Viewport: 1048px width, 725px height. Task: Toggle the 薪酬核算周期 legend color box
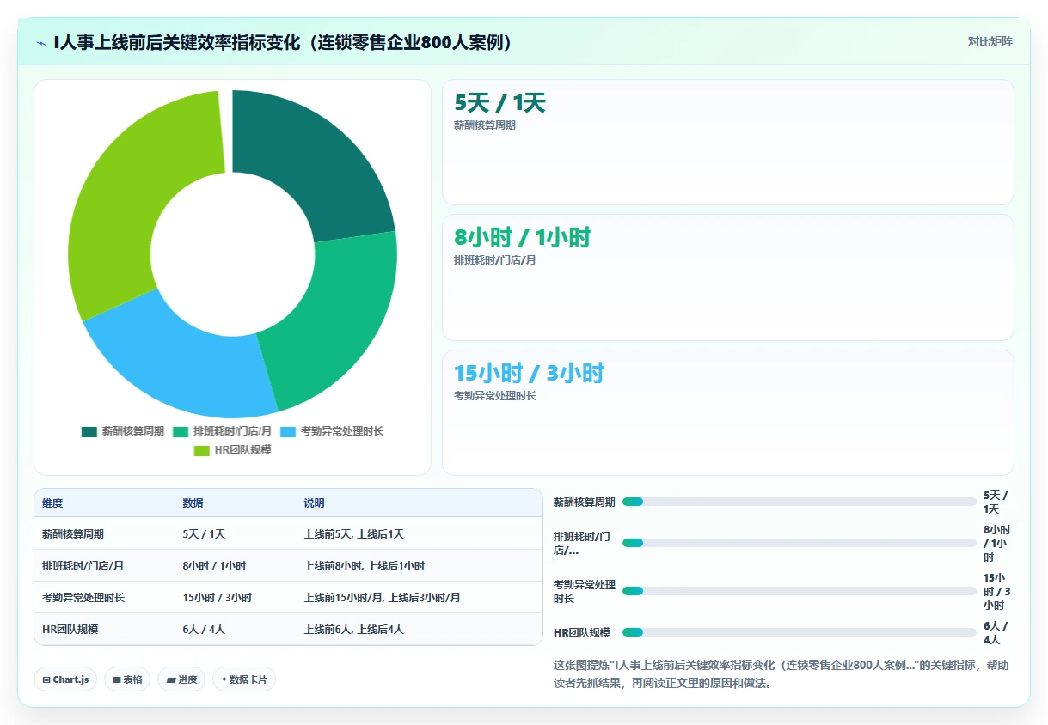pyautogui.click(x=89, y=431)
